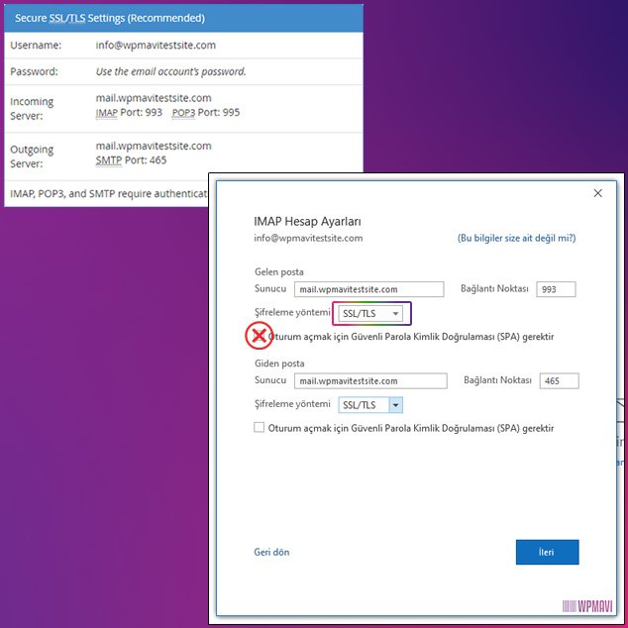The height and width of the screenshot is (628, 628).
Task: Click the incoming Bağlantı Noktası field 993
Action: point(556,289)
